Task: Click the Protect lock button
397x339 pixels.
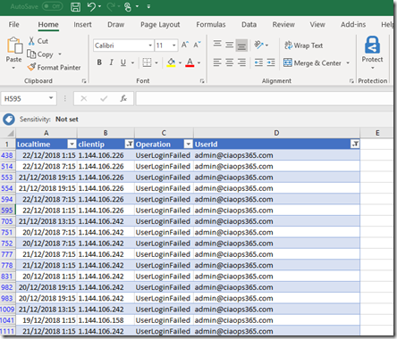Action: coord(372,53)
